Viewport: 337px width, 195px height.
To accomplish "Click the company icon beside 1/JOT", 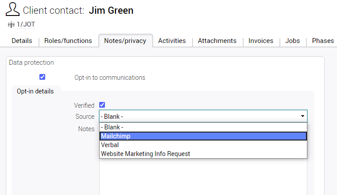I will click(11, 24).
